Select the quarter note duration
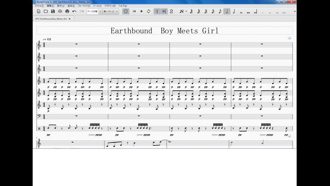This screenshot has height=186, width=330. (x=227, y=11)
